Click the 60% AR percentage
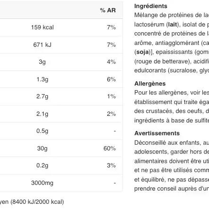 point(110,148)
